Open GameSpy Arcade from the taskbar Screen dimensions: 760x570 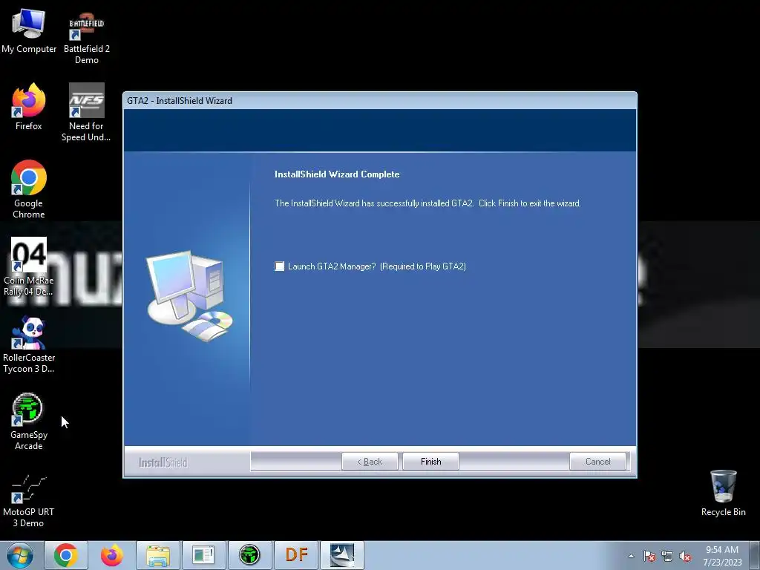[250, 555]
